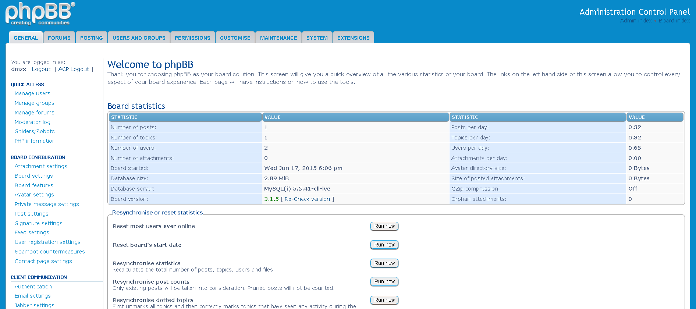Click the Logout link
Viewport: 696px width, 309px height.
coord(41,69)
